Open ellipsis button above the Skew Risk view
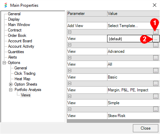Image resolution: width=160 pixels, height=134 pixels. [x=156, y=109]
